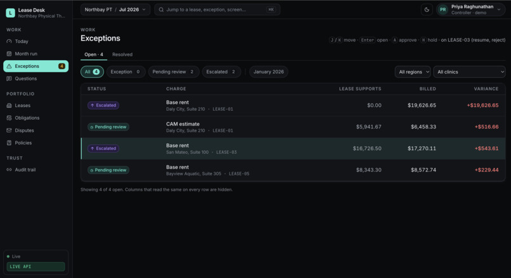
Task: Click the LEASE SUPPORTS column header
Action: click(x=359, y=89)
